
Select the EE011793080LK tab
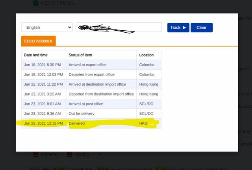pyautogui.click(x=39, y=41)
